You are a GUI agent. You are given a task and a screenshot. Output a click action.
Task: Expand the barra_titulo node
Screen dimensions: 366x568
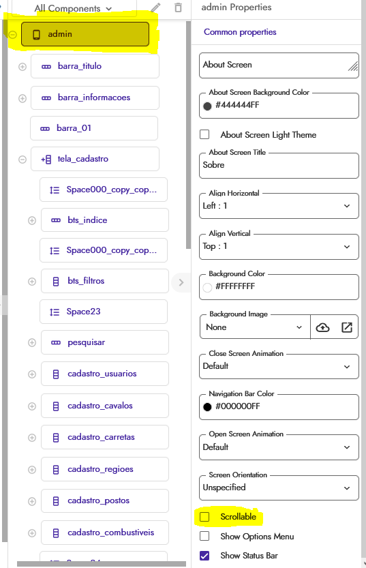coord(22,67)
